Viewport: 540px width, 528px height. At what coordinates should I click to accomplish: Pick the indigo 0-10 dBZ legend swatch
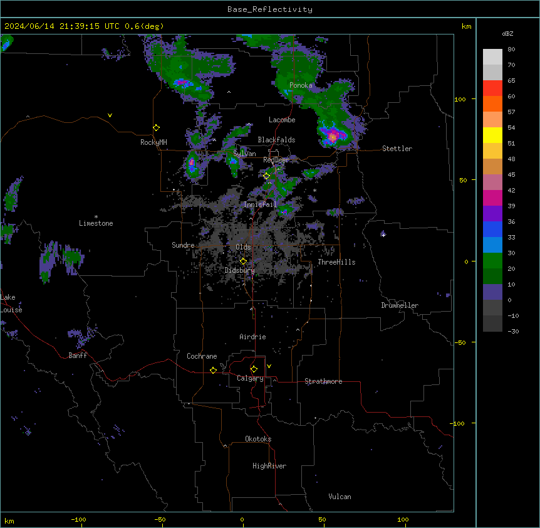coord(492,292)
